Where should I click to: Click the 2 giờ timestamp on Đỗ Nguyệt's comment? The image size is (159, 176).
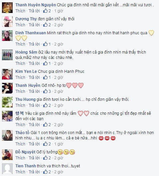click(x=59, y=158)
